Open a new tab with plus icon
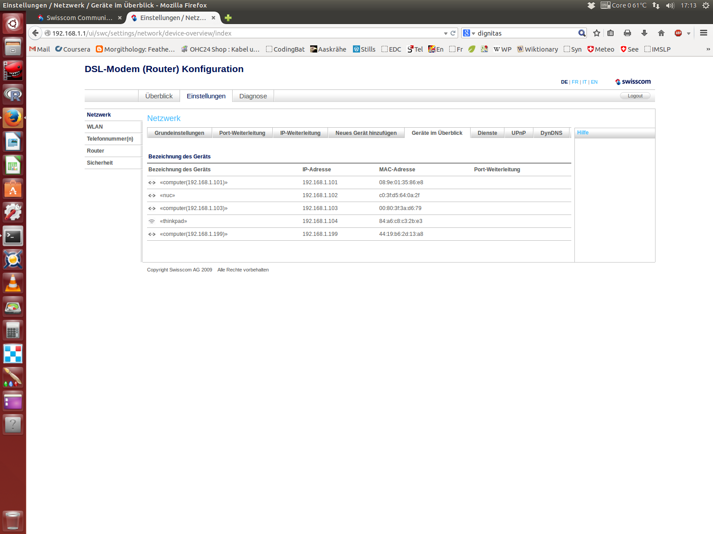 tap(228, 18)
